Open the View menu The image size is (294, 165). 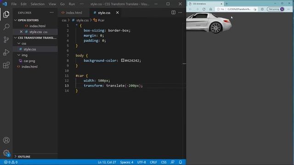tap(52, 4)
